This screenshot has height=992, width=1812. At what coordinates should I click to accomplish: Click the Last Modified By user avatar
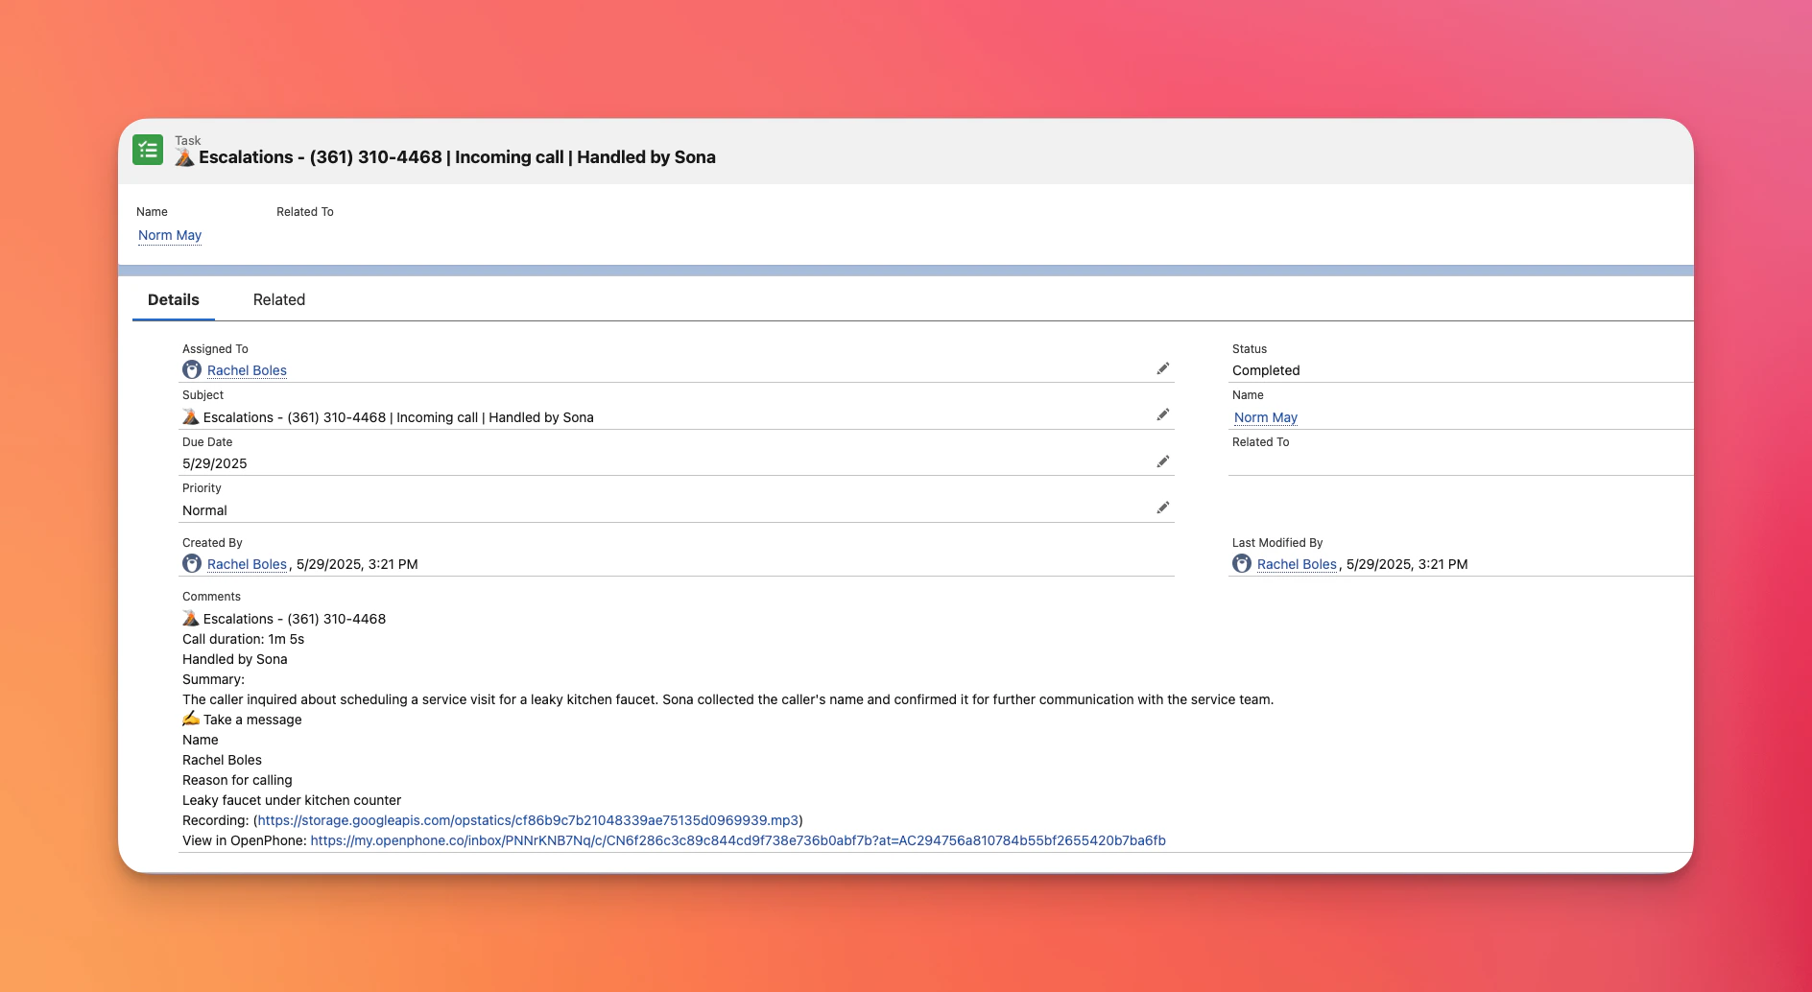pyautogui.click(x=1242, y=563)
